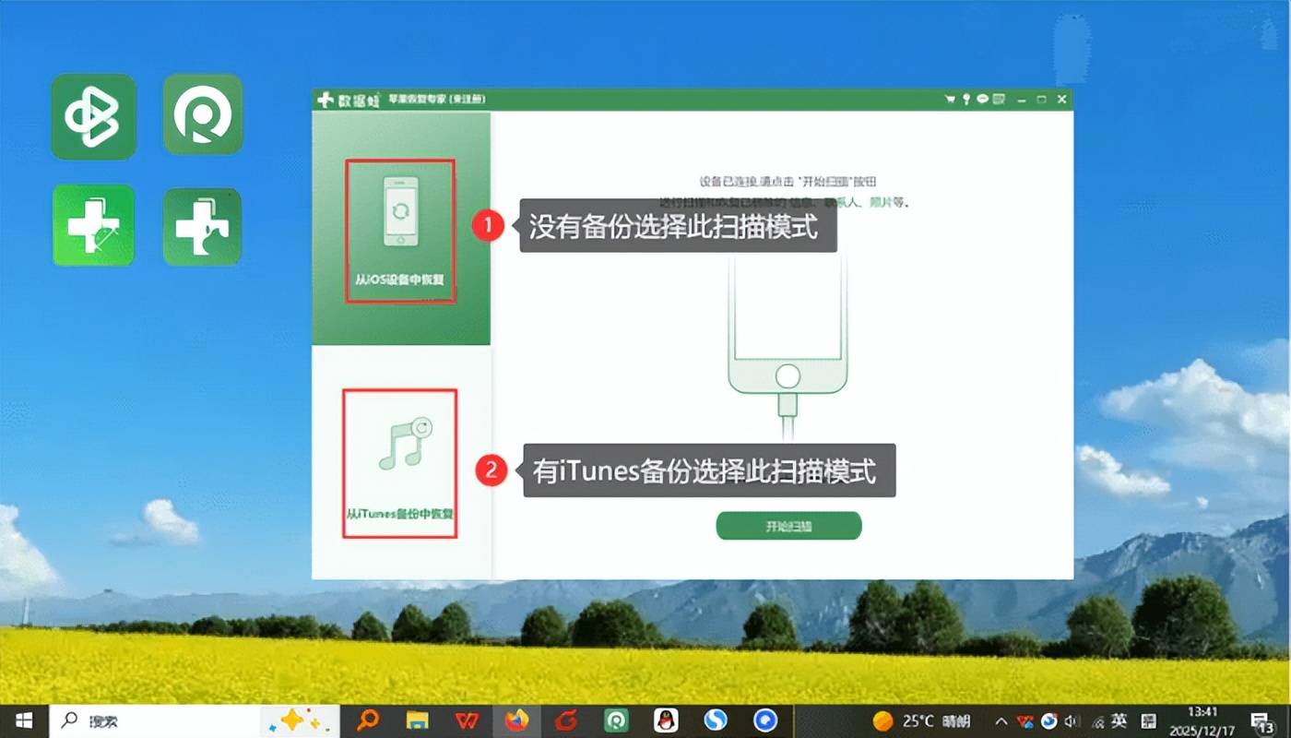The image size is (1291, 738).
Task: Open the orange magnifier taskbar app
Action: click(x=369, y=720)
